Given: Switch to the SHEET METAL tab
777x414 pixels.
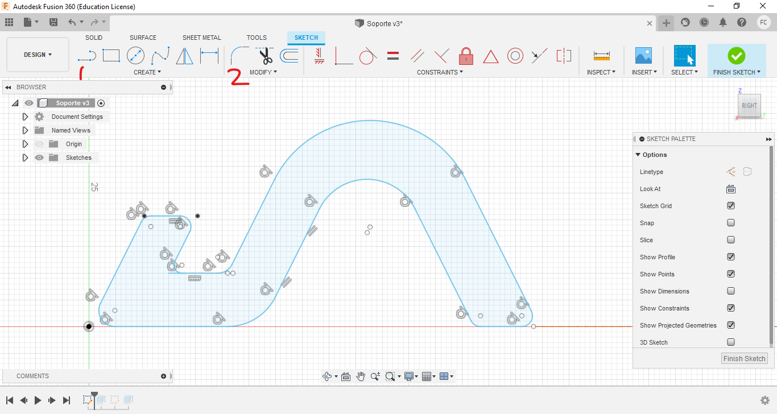Looking at the screenshot, I should [202, 38].
